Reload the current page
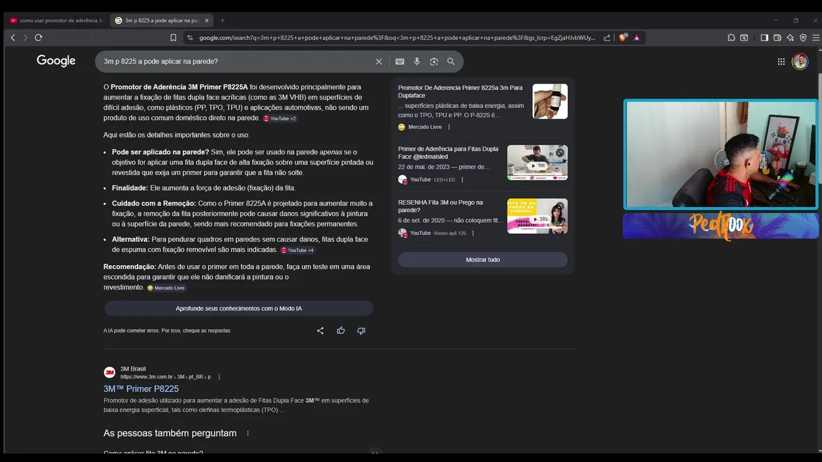Viewport: 822px width, 462px height. click(x=39, y=38)
